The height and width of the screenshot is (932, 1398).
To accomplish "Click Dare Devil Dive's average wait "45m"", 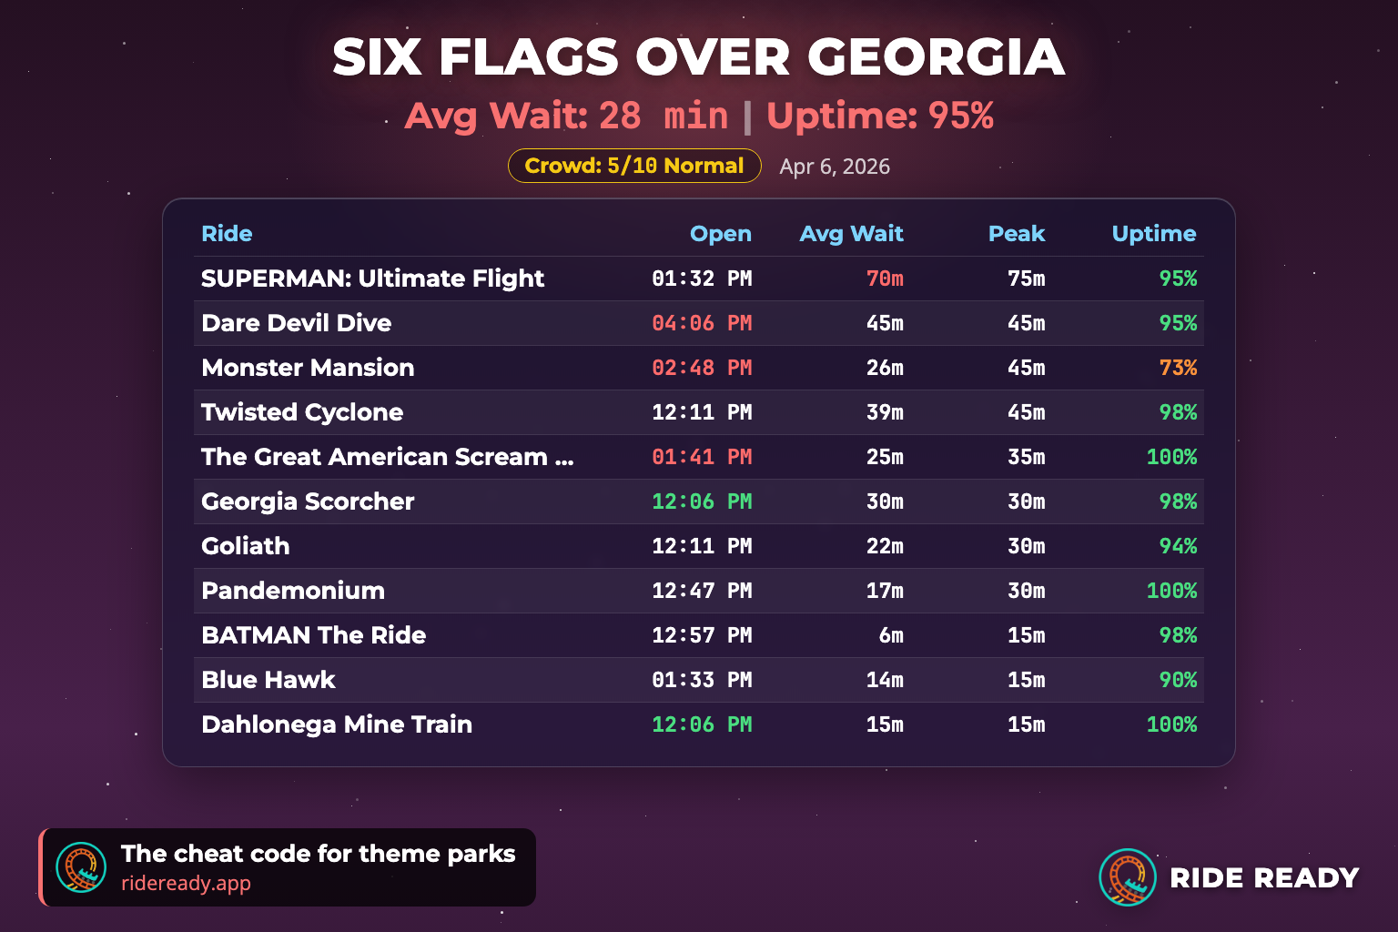I will pos(885,323).
